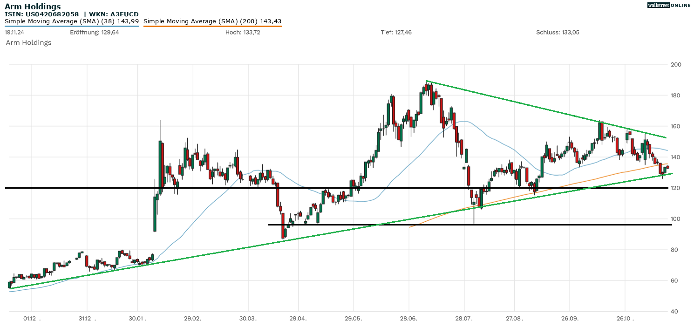Screen dimensions: 694x321
Task: Select the 28.06. date on the x-axis
Action: pos(409,318)
